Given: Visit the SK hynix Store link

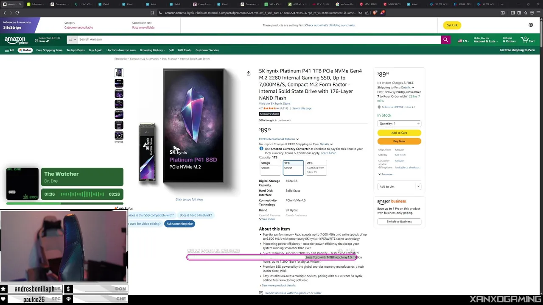Looking at the screenshot, I should [x=275, y=104].
